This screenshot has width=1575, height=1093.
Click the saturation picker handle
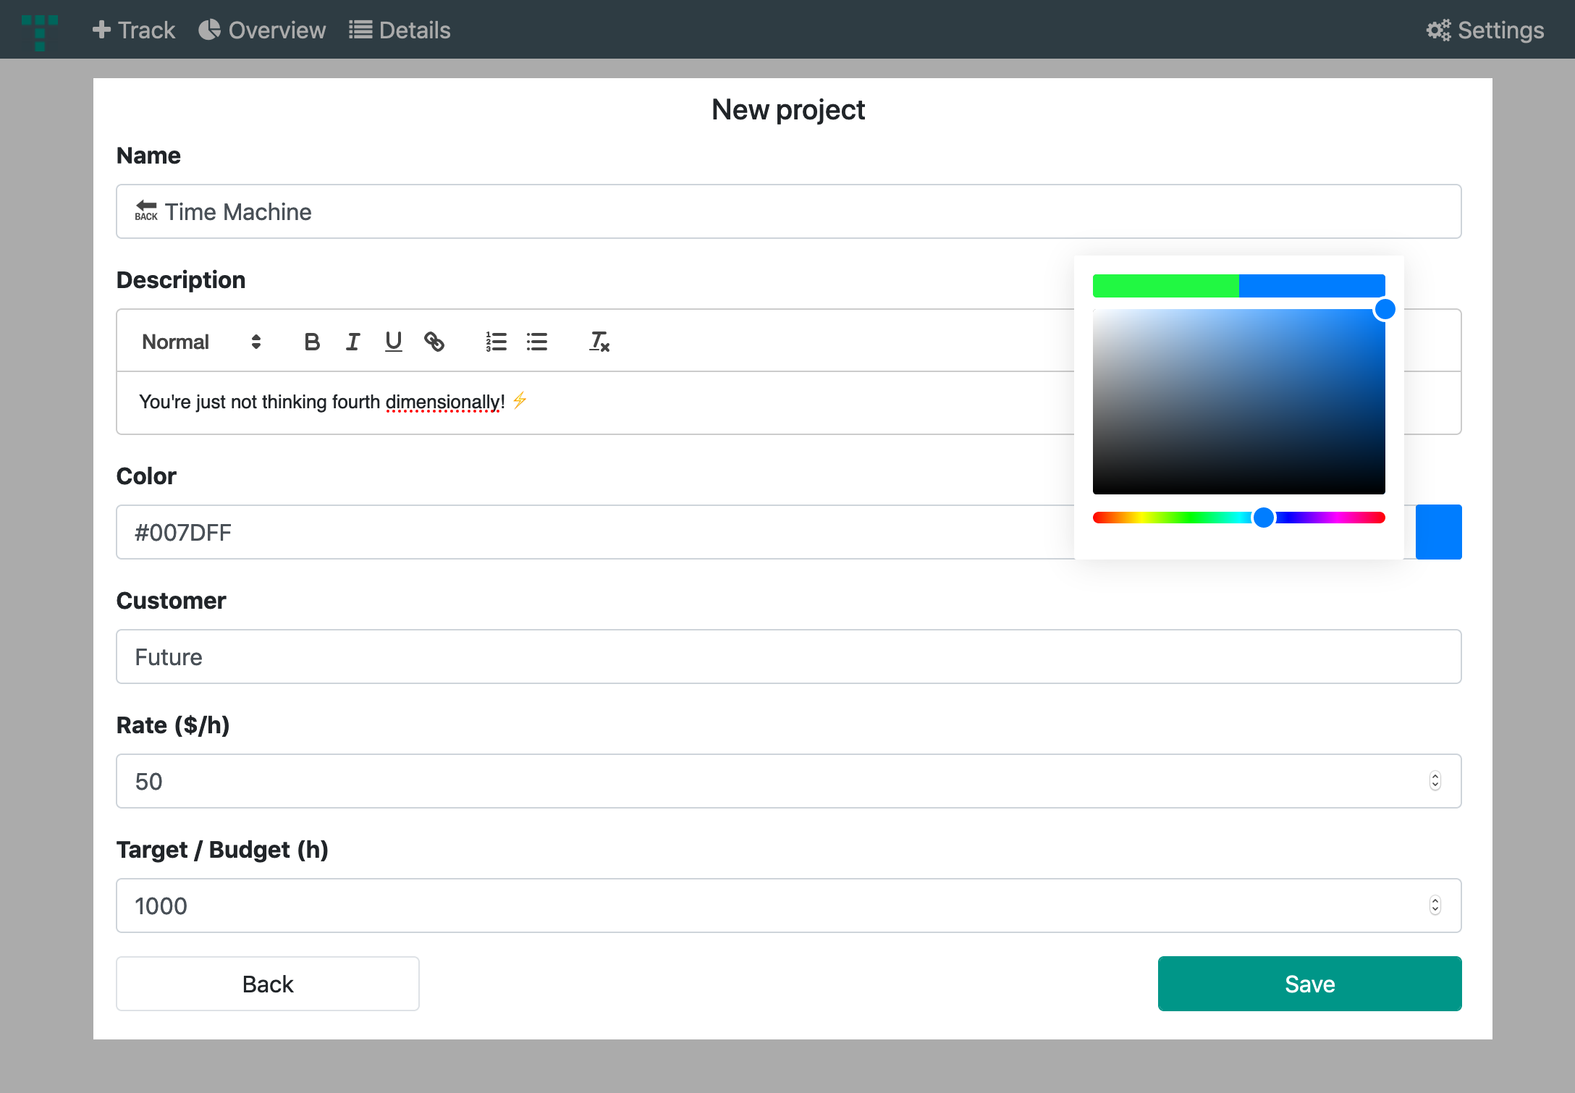pos(1385,310)
